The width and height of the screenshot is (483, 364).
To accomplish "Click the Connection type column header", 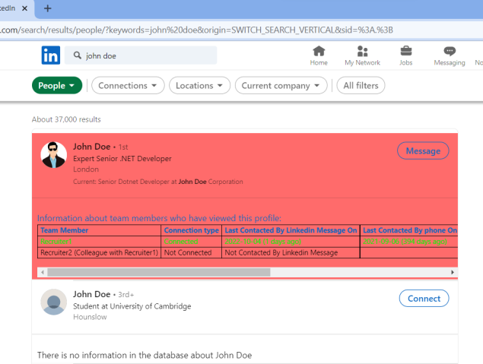I will point(191,230).
